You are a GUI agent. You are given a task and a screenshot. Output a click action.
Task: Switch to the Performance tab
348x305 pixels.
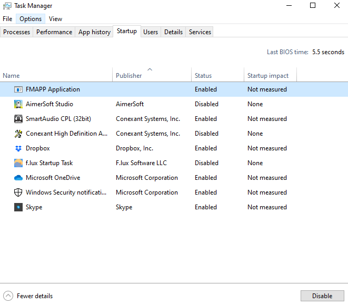(54, 32)
